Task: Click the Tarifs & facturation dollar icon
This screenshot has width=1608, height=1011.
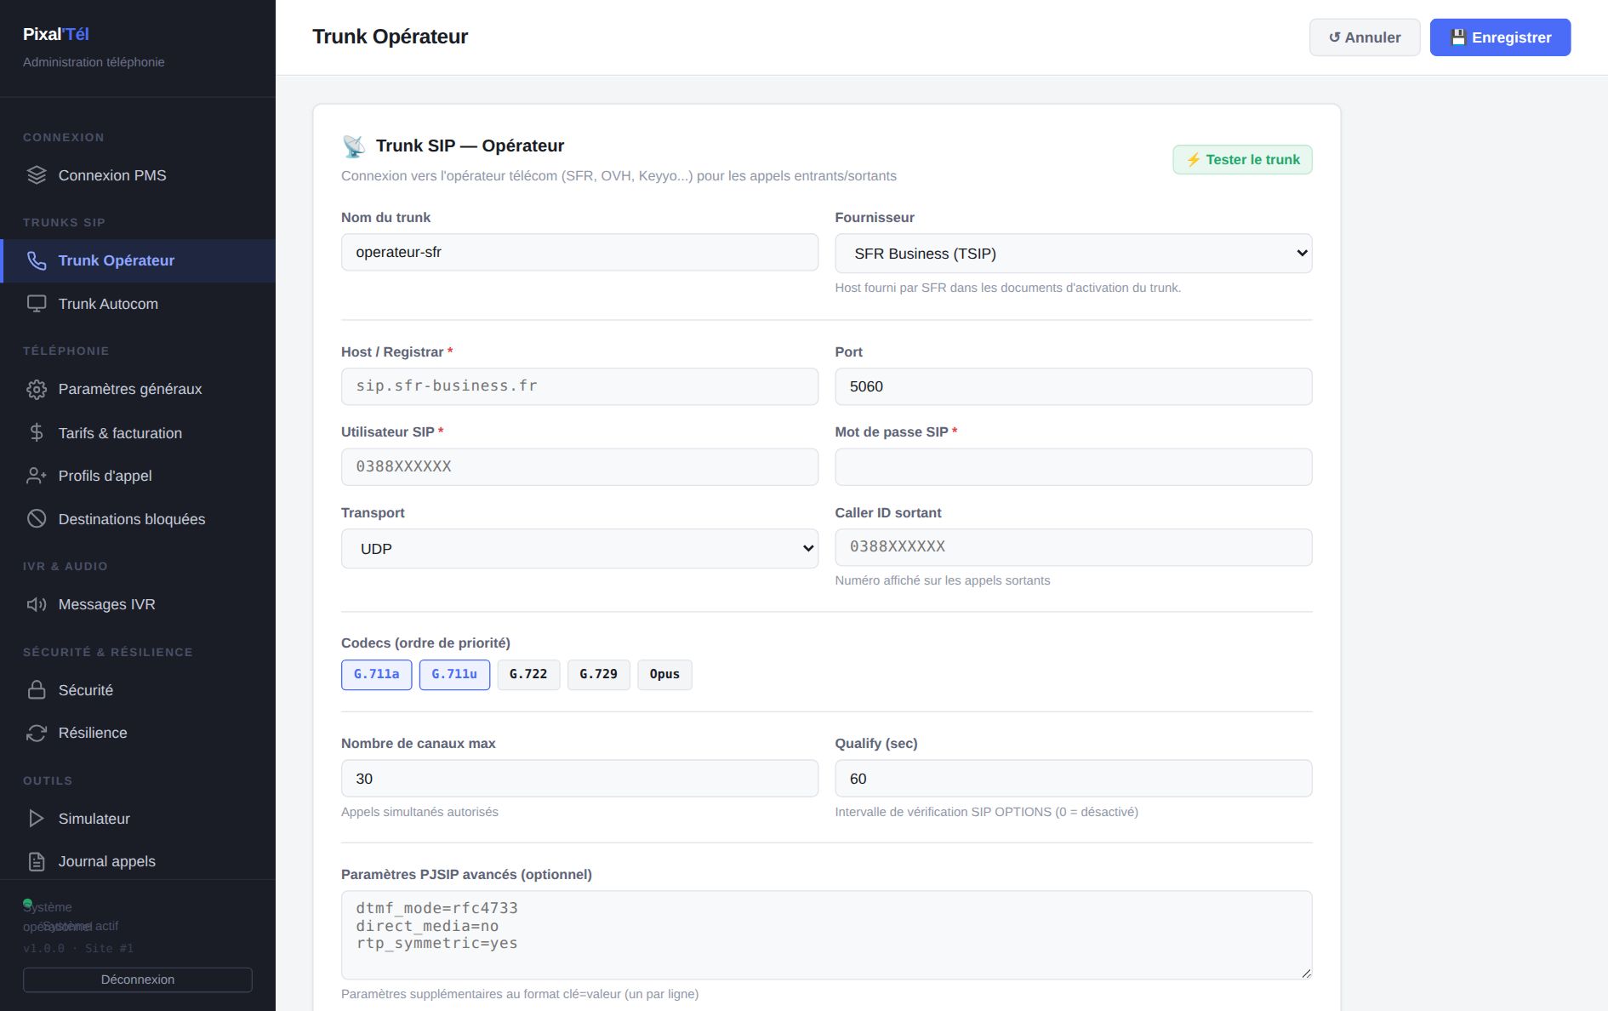Action: tap(37, 433)
